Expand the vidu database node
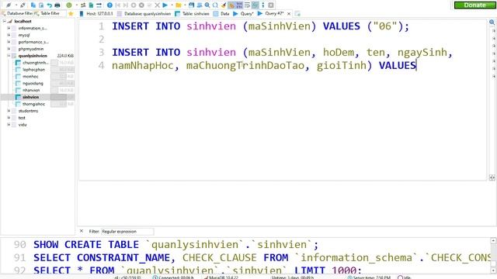The width and height of the screenshot is (497, 279). pyautogui.click(x=9, y=125)
